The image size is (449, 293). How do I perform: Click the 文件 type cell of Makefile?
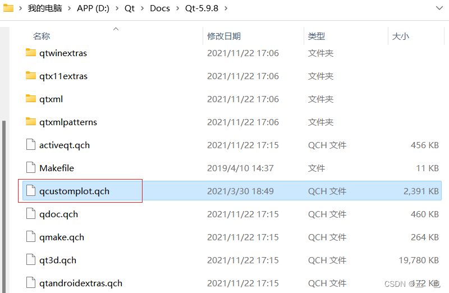coord(317,168)
